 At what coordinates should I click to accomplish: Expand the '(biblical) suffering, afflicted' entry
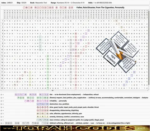point(3,123)
